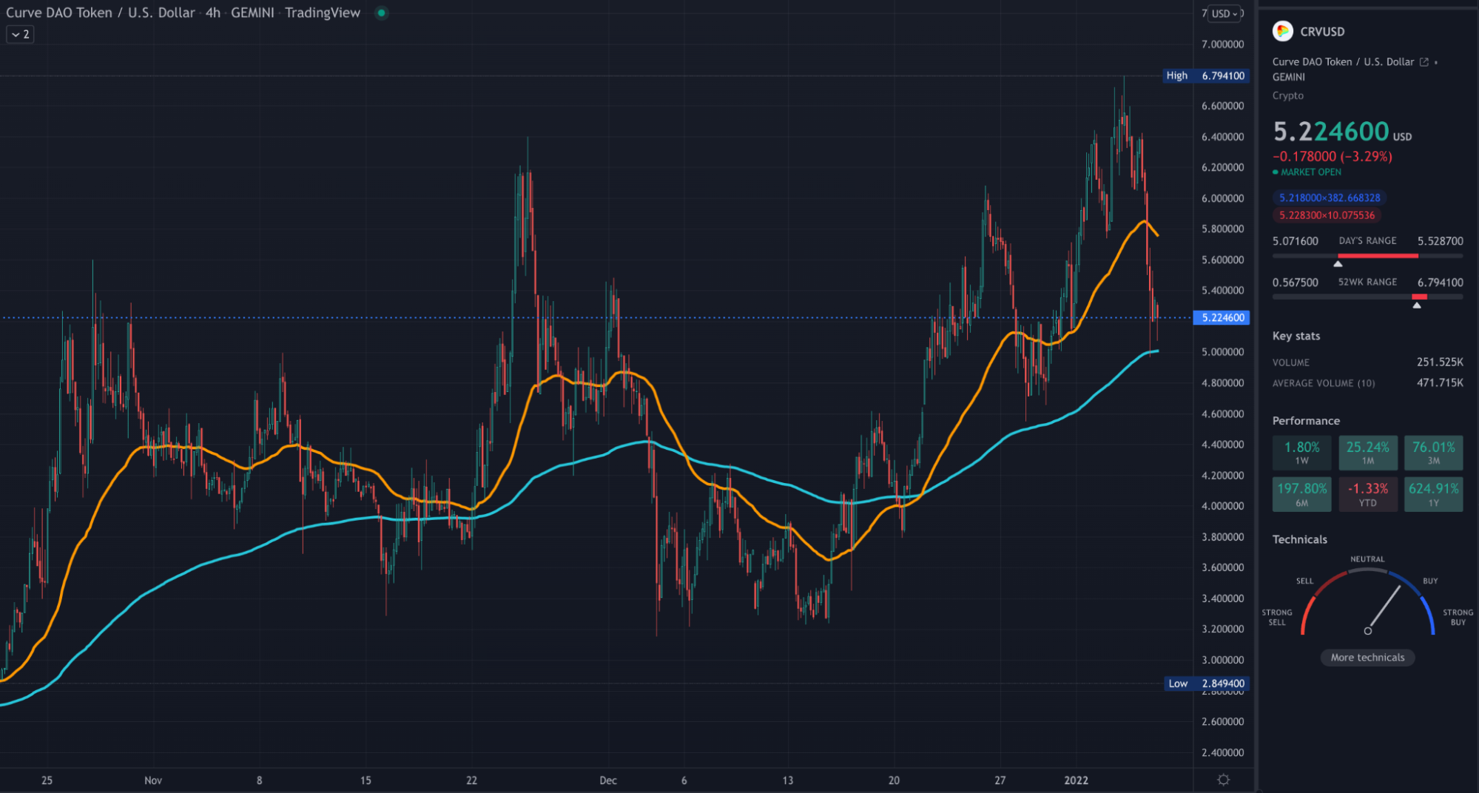1479x793 pixels.
Task: Click the large 5.224600 USD price
Action: [x=1341, y=132]
